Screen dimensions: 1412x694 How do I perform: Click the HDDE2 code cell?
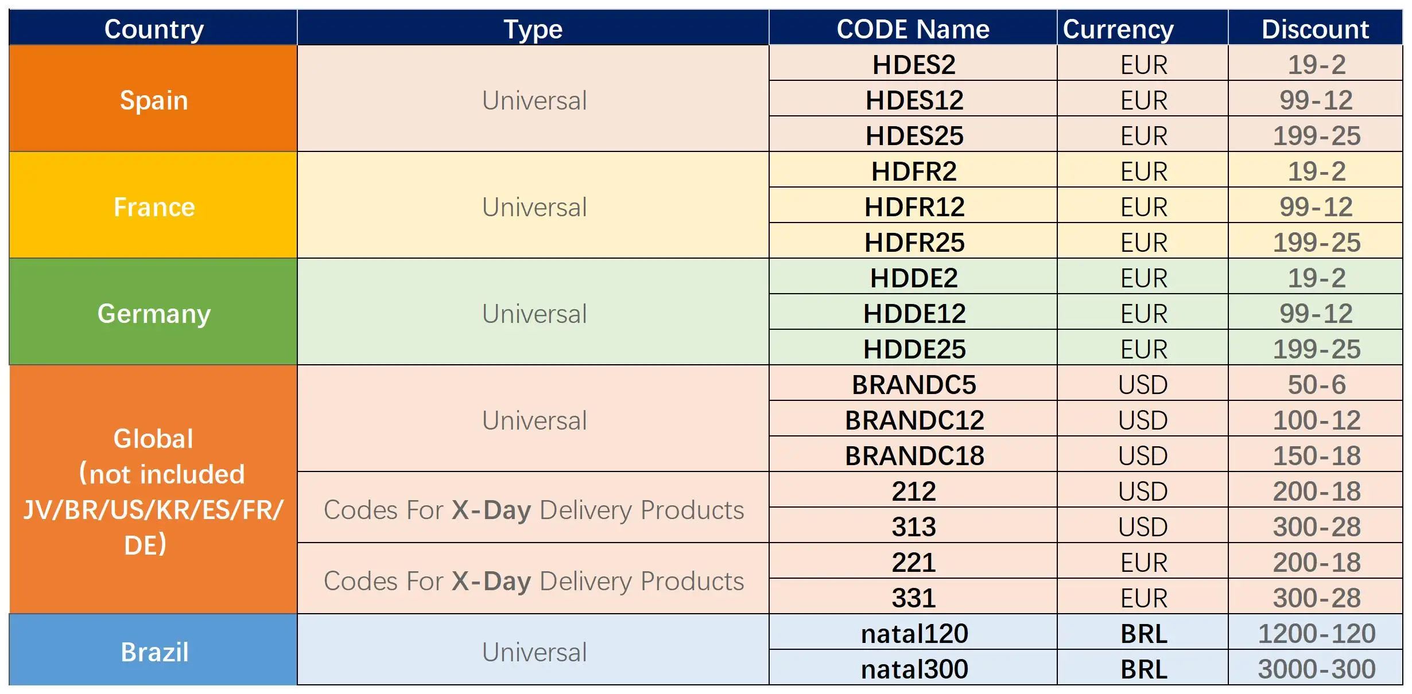click(914, 278)
